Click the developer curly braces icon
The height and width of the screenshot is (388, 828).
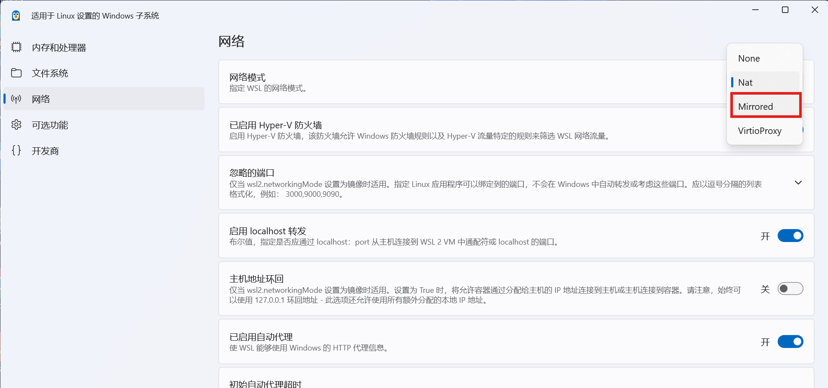coord(16,151)
